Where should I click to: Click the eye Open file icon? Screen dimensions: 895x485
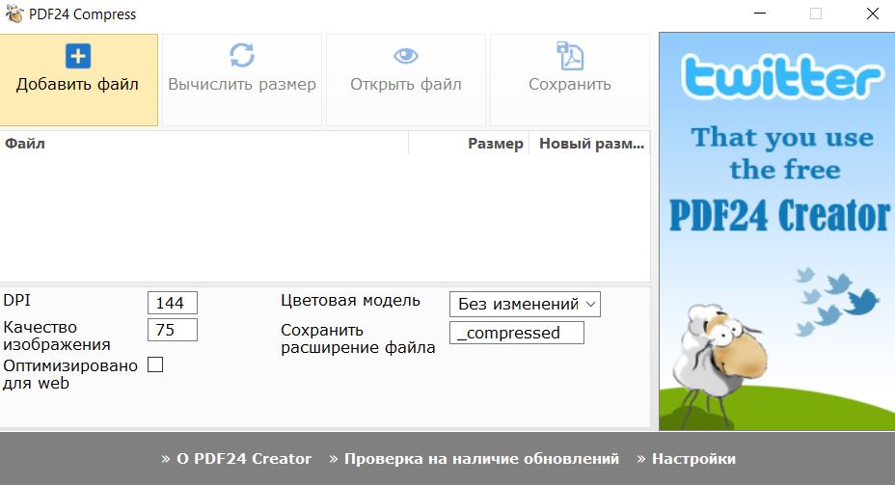[406, 55]
